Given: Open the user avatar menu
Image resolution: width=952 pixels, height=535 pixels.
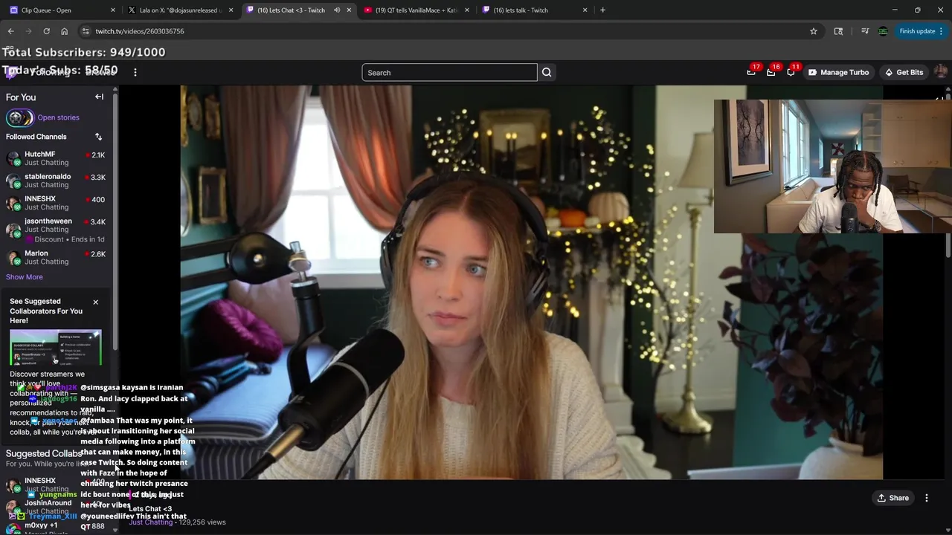Looking at the screenshot, I should [x=941, y=72].
